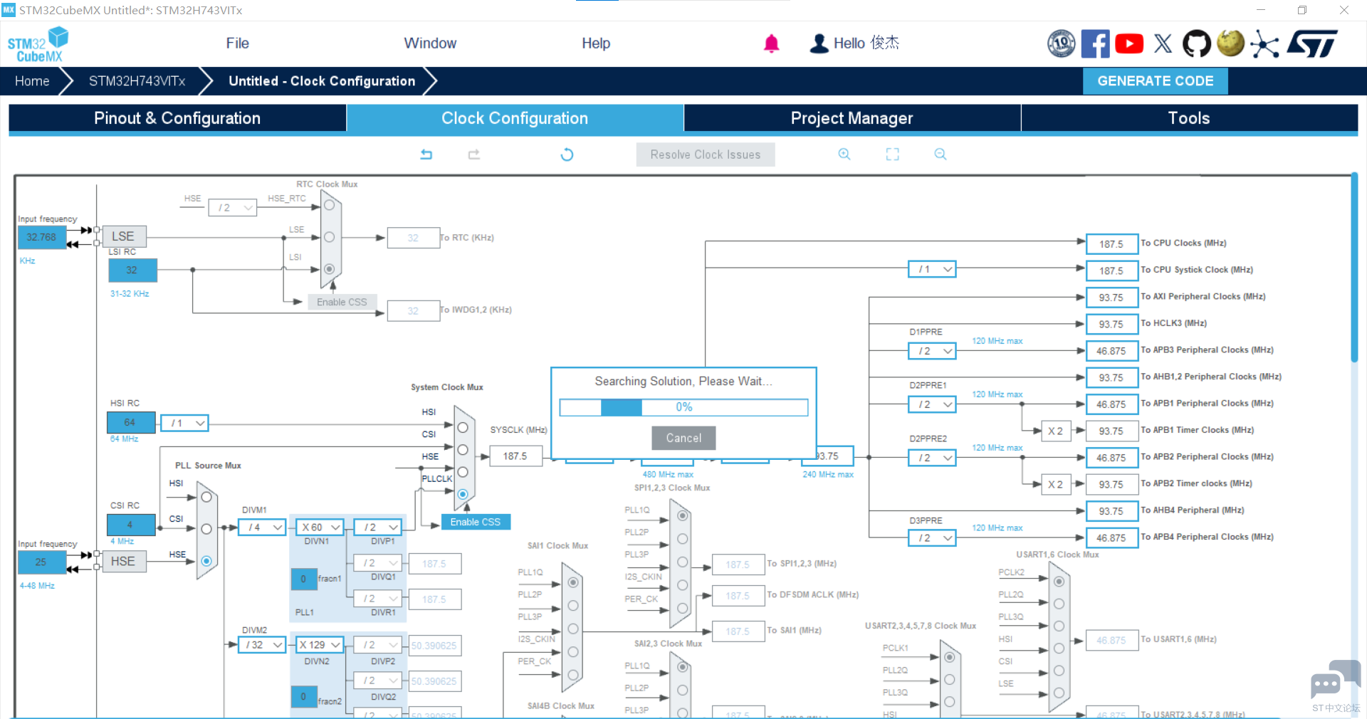Viewport: 1367px width, 719px height.
Task: Click the Wikipedia globe icon
Action: (1230, 43)
